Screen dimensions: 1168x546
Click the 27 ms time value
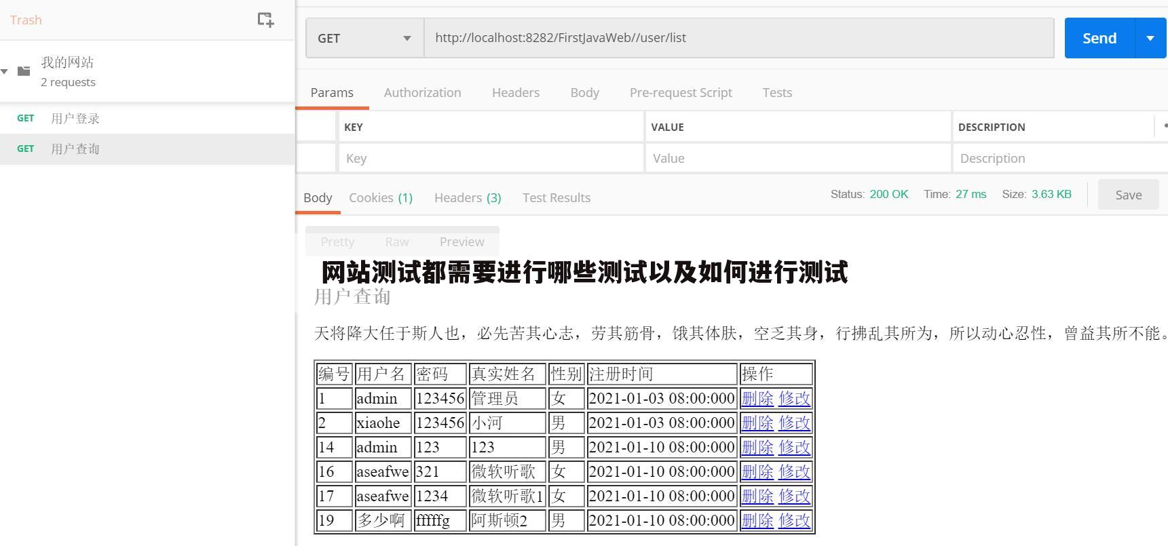click(x=971, y=194)
